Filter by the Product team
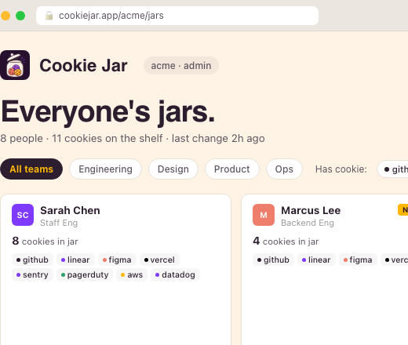This screenshot has height=345, width=408. [x=232, y=169]
